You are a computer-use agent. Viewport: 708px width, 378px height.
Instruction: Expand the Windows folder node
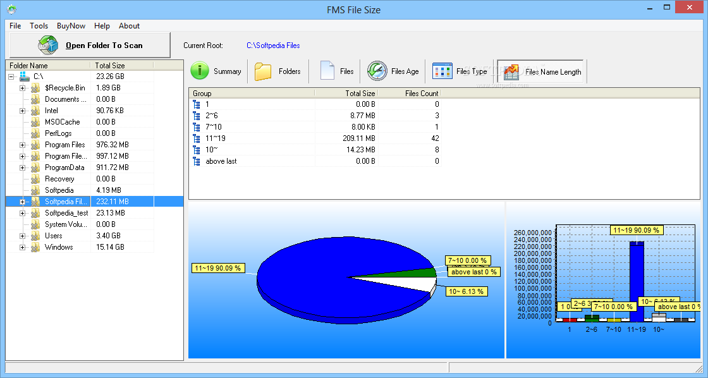tap(22, 248)
